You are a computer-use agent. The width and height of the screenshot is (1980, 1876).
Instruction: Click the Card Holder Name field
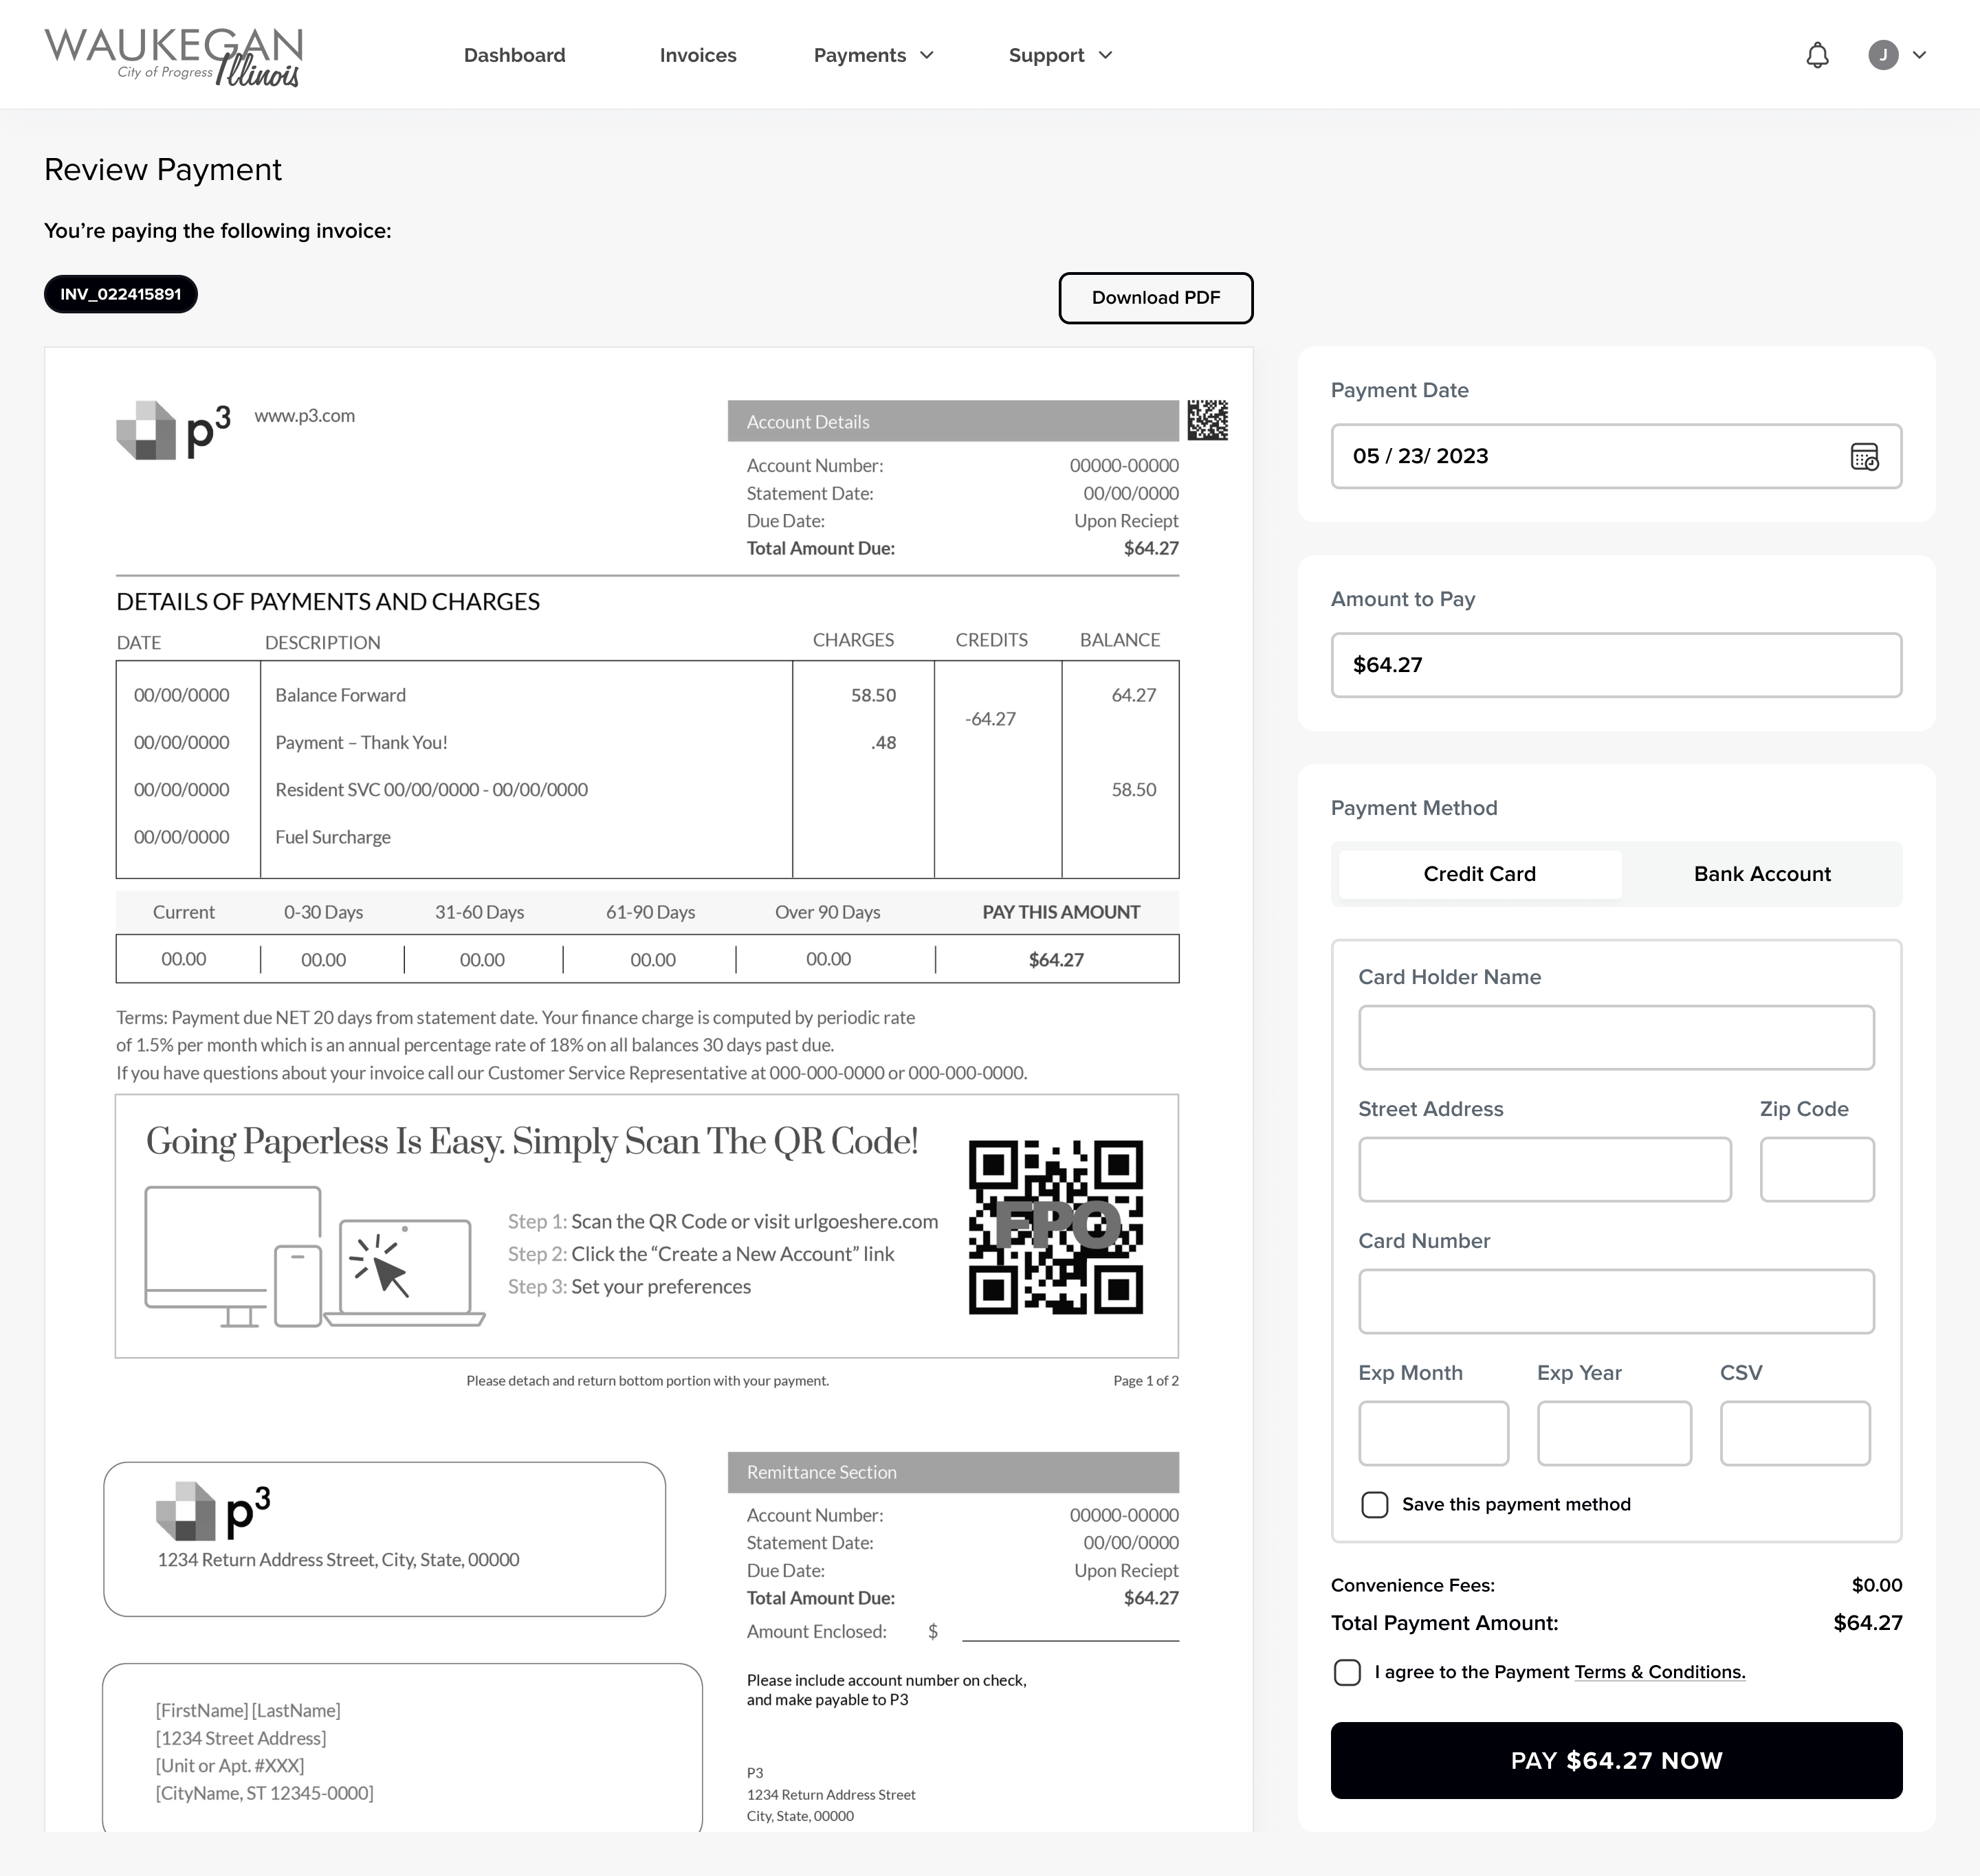(1616, 1038)
